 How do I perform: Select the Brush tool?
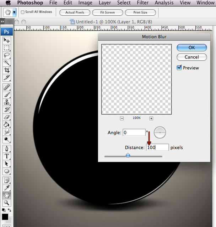(6, 95)
